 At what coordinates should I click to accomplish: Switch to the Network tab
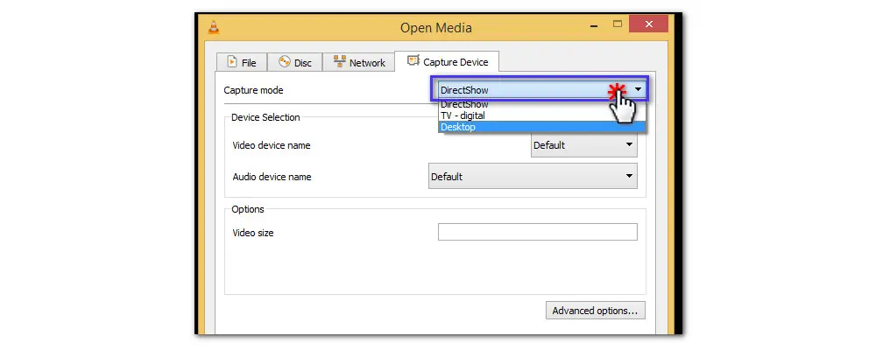pyautogui.click(x=358, y=62)
